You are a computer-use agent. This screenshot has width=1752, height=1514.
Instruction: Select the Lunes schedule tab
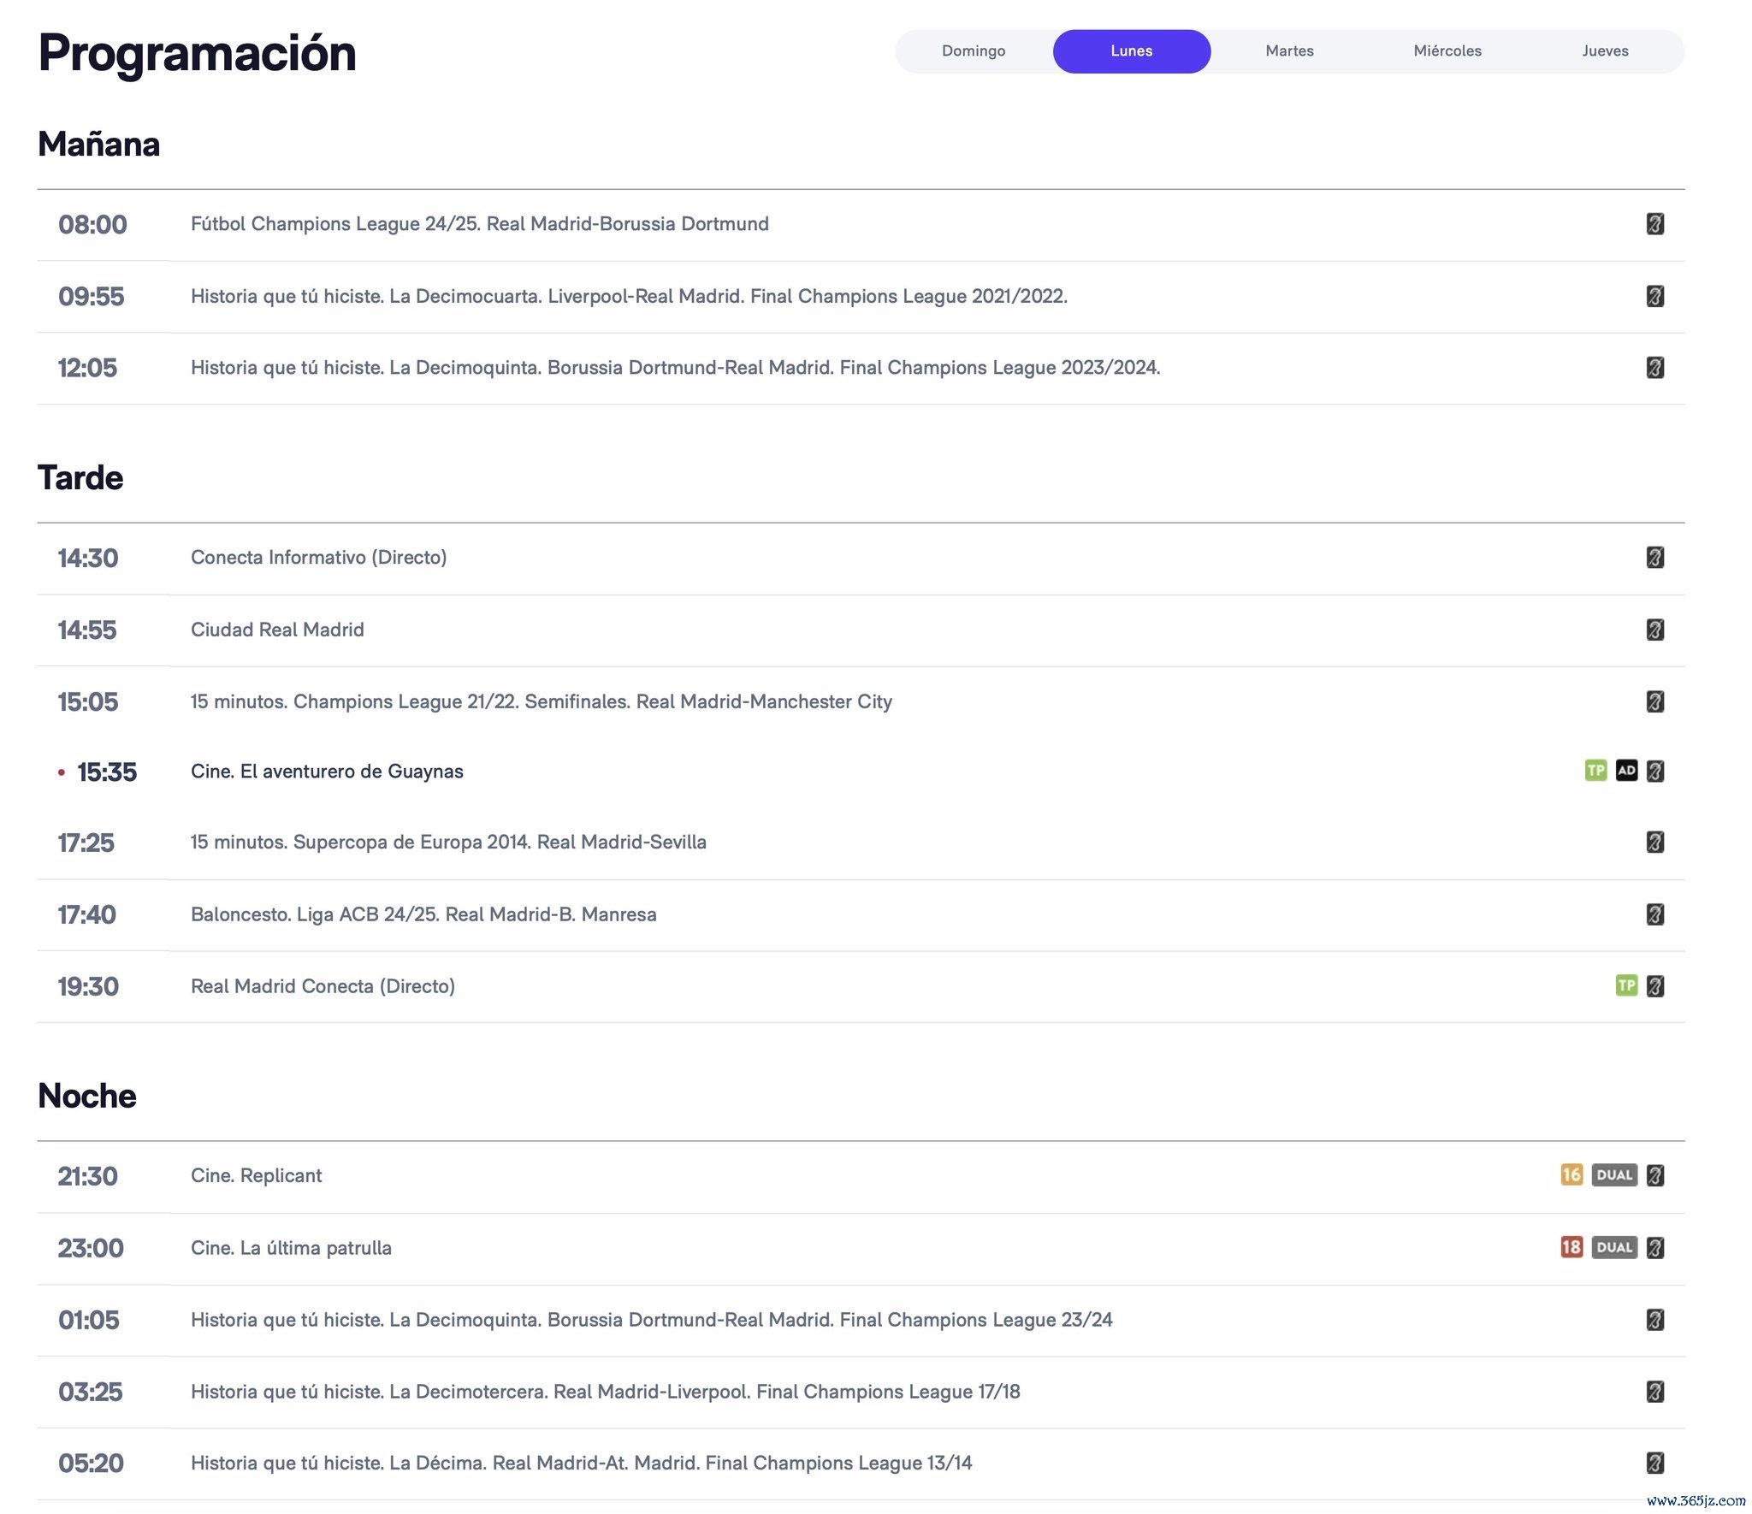1131,51
